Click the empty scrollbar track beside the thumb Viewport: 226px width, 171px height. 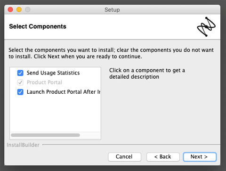90,135
